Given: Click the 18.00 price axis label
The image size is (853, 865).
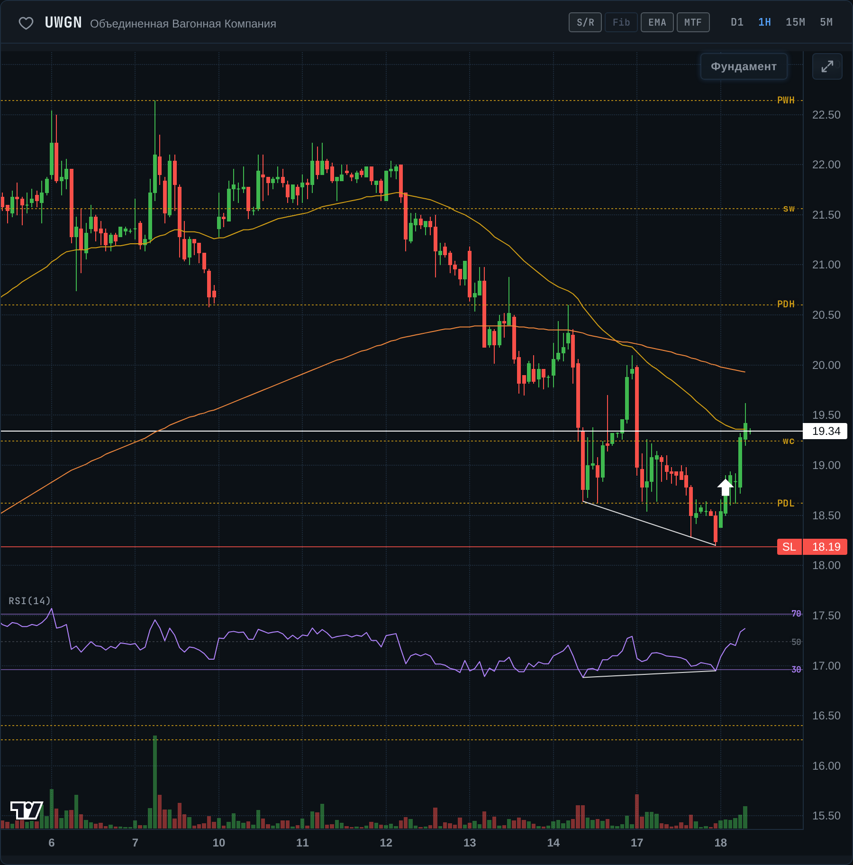Looking at the screenshot, I should pyautogui.click(x=826, y=565).
